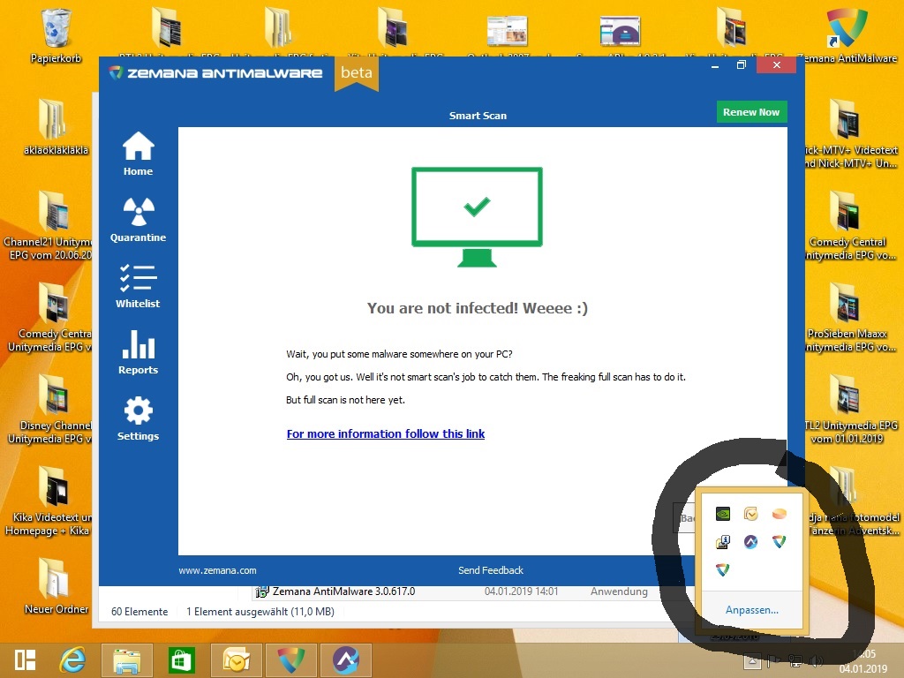Image resolution: width=904 pixels, height=678 pixels.
Task: Open the Windows Start button
Action: pos(25,660)
